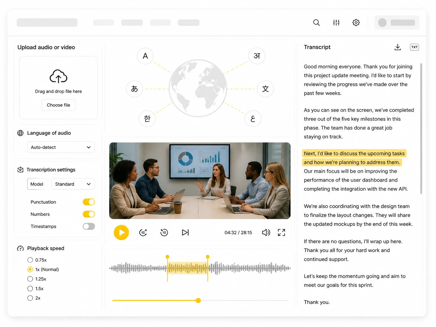436x327 pixels.
Task: Enable the Timestamps toggle
Action: (x=89, y=226)
